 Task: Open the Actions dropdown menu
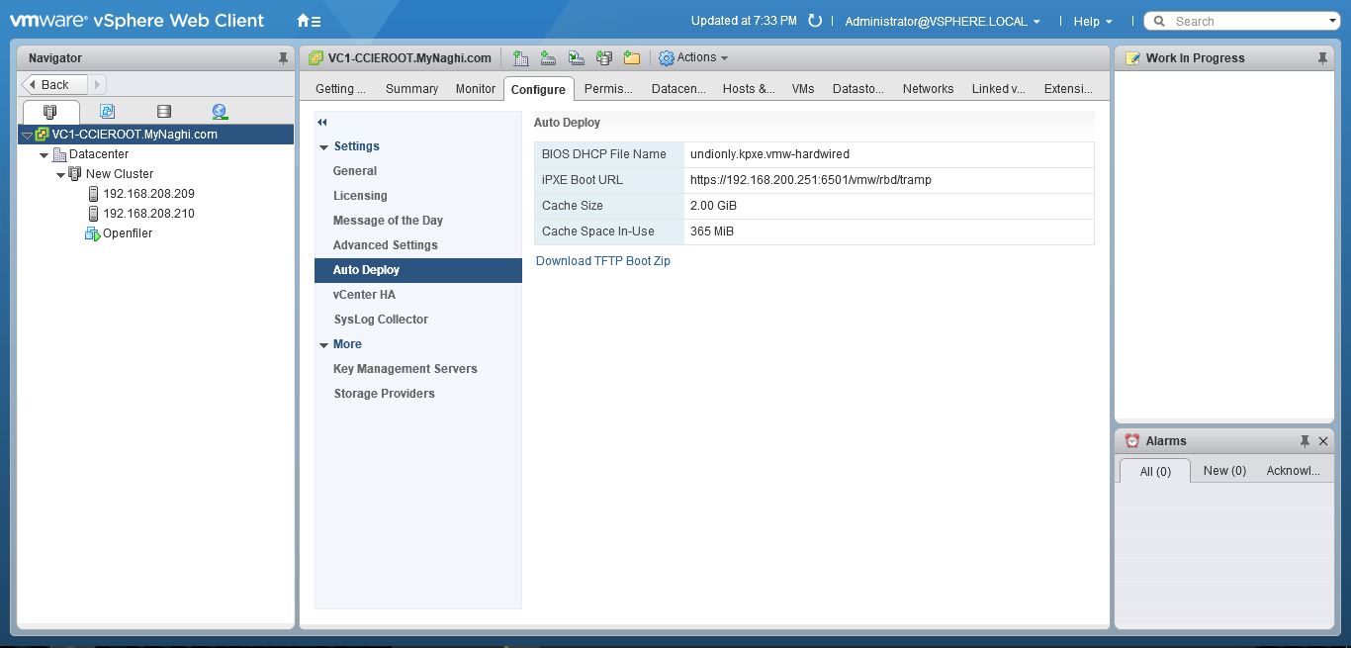[x=693, y=58]
